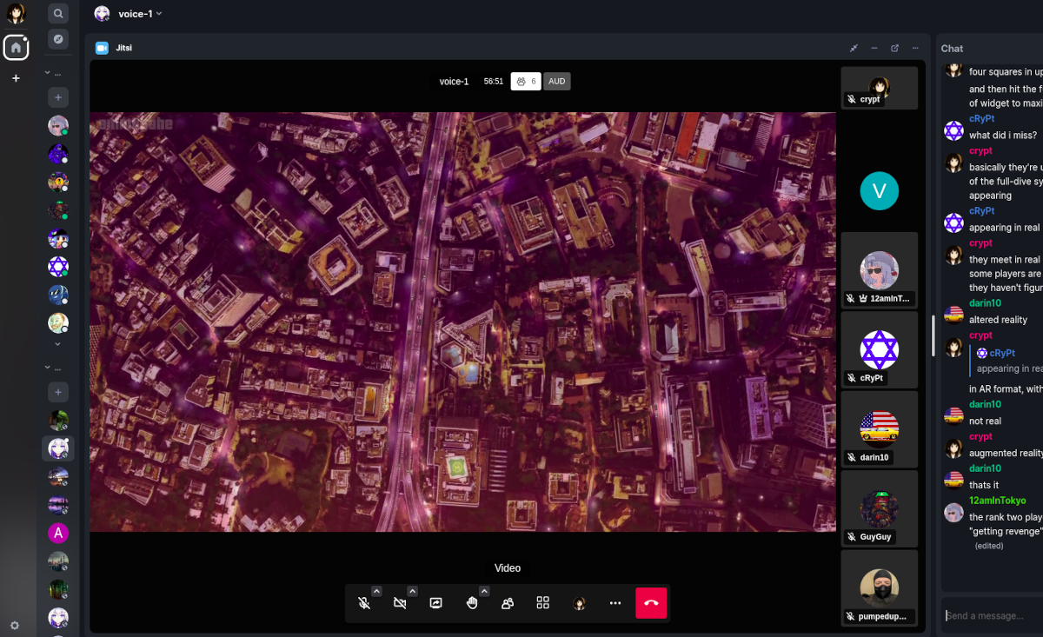Screen dimensions: 1043x637
Task: Open the search button in sidebar
Action: [58, 14]
